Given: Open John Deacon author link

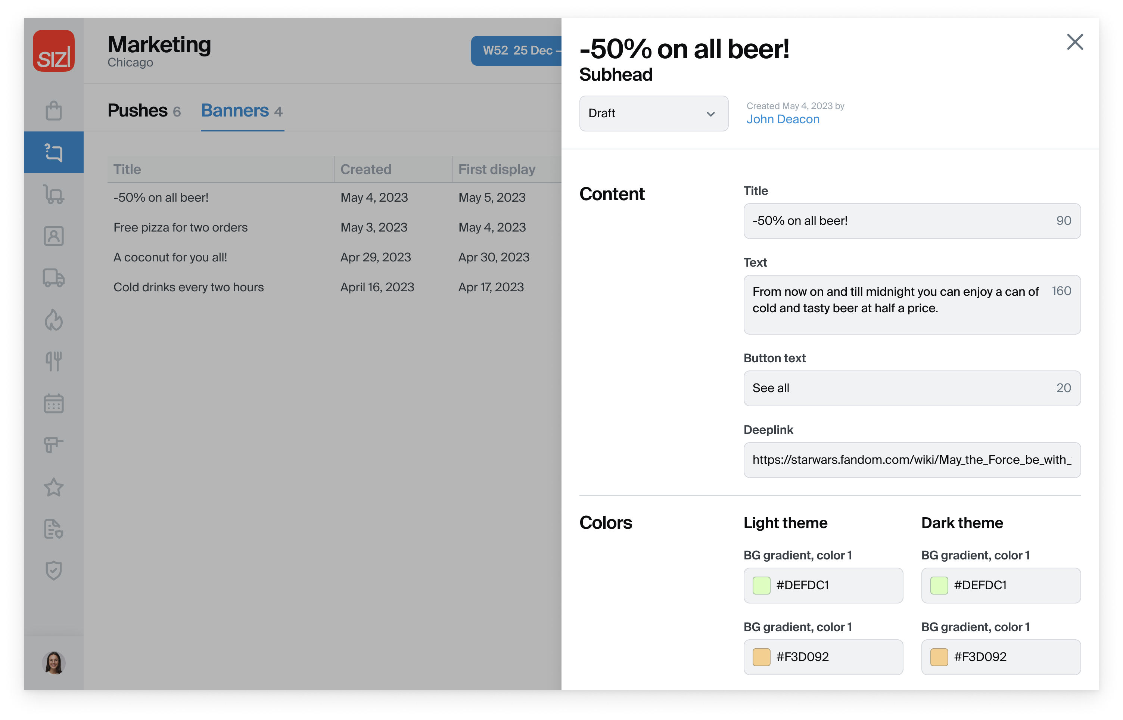Looking at the screenshot, I should [783, 119].
